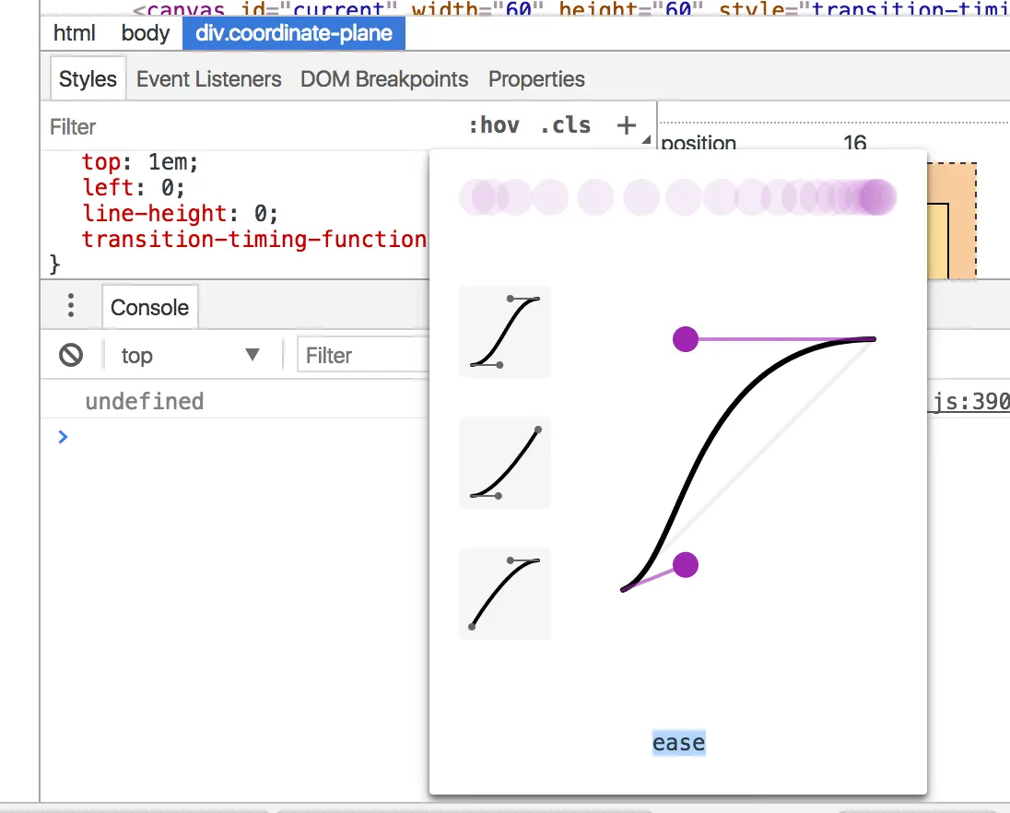Screen dimensions: 1010x813
Task: Click the console prompt chevron
Action: (x=63, y=437)
